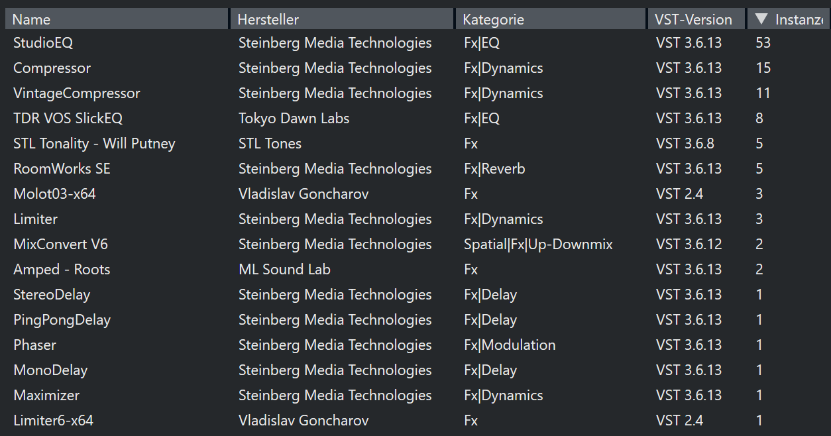
Task: Select MixConvert V6 in the list
Action: [60, 245]
